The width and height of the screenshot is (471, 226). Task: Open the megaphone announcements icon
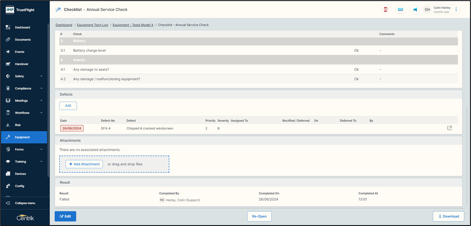(415, 9)
